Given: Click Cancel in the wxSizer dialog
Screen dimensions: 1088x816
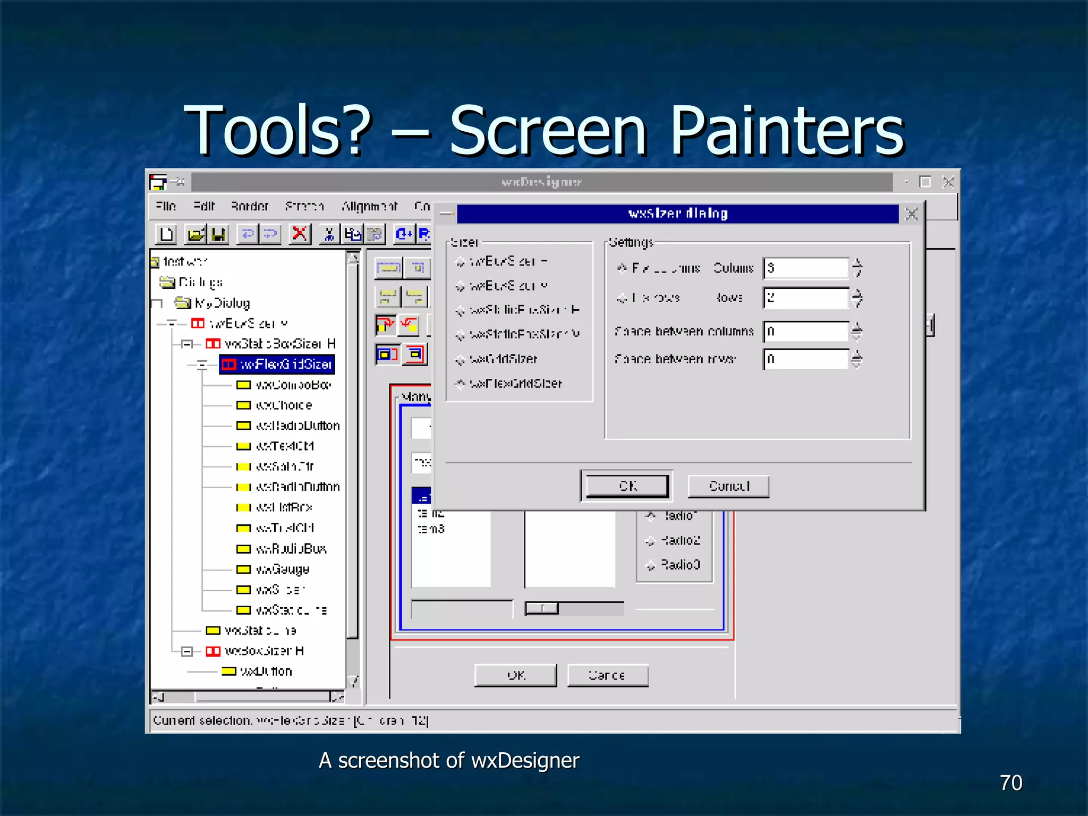Looking at the screenshot, I should coord(729,486).
